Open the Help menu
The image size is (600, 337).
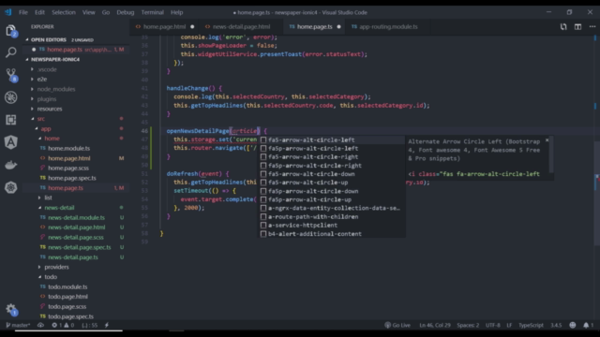click(176, 12)
